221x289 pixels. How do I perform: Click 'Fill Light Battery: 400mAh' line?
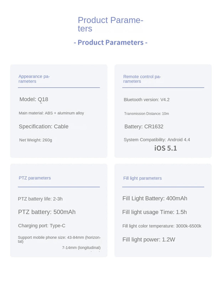[x=155, y=199]
